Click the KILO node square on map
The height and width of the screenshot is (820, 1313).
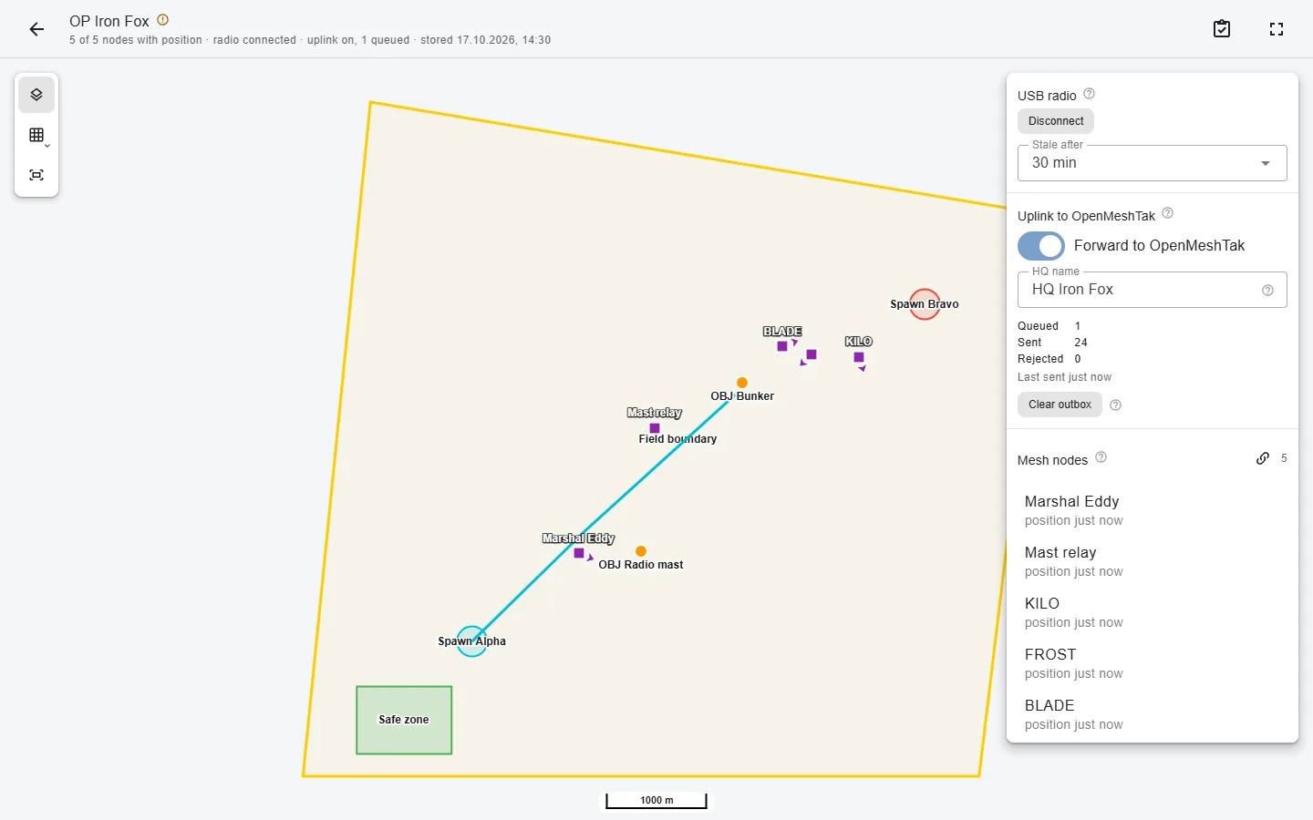pyautogui.click(x=859, y=357)
